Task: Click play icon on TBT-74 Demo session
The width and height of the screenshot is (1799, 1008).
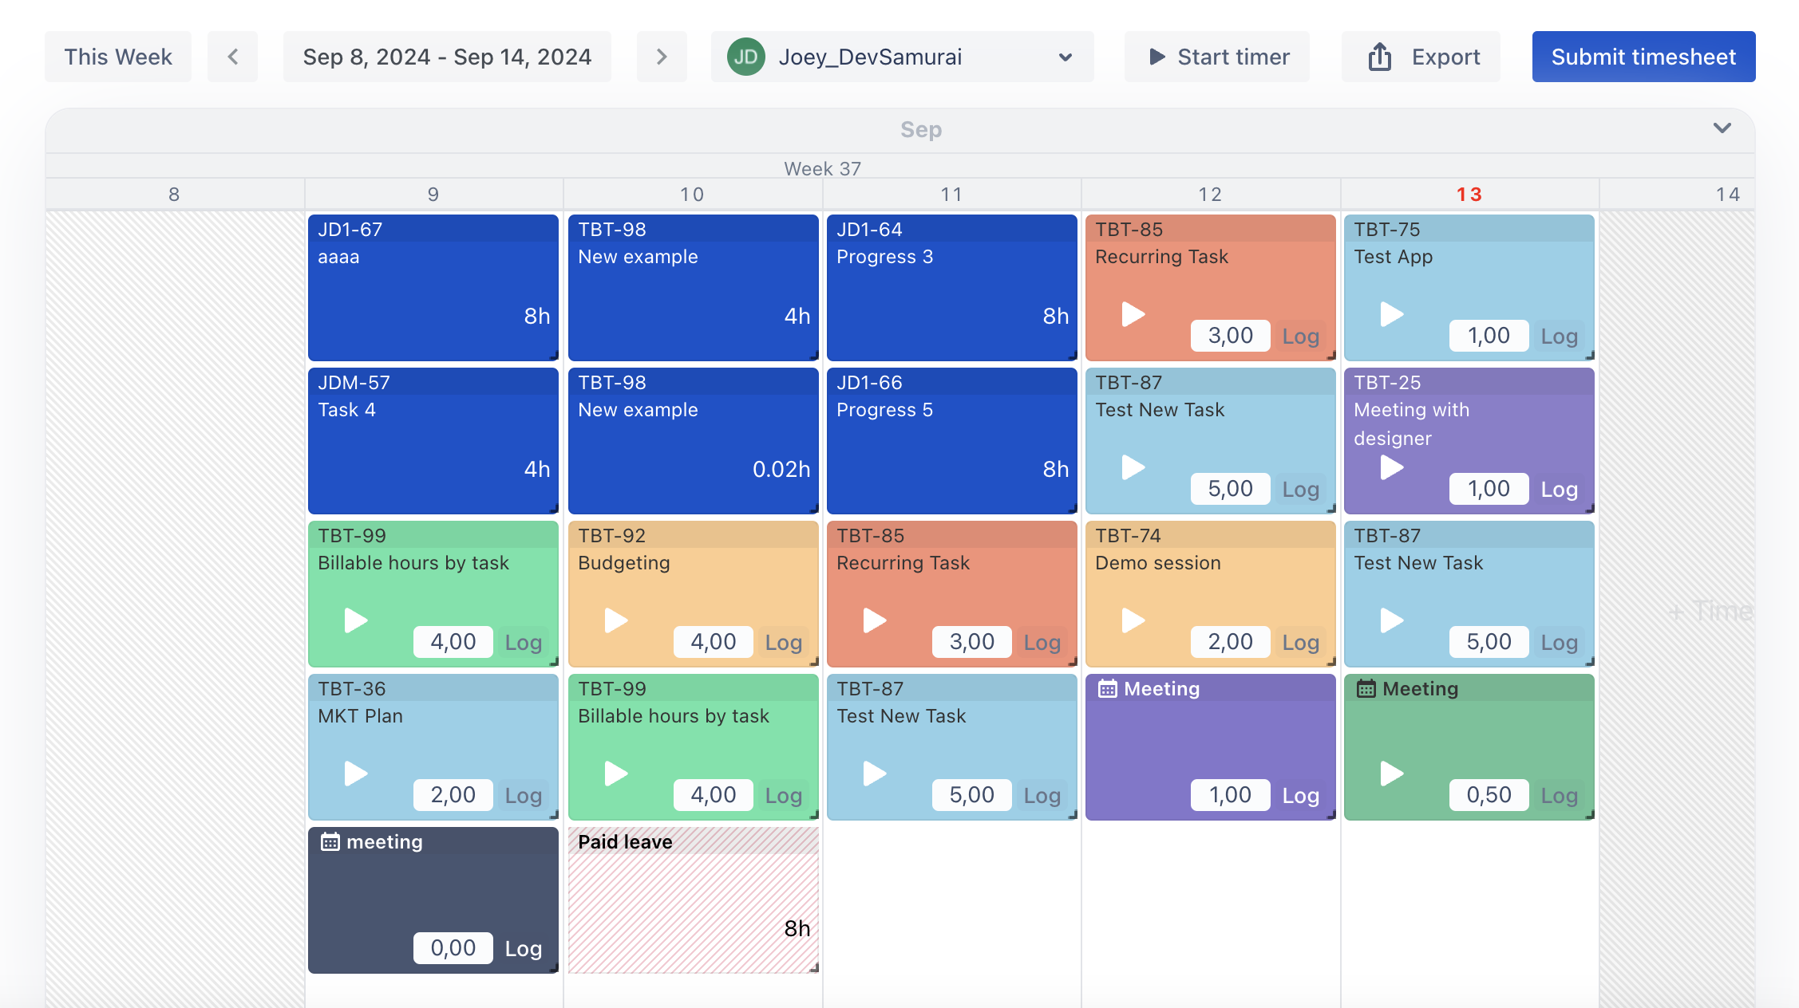Action: point(1133,620)
